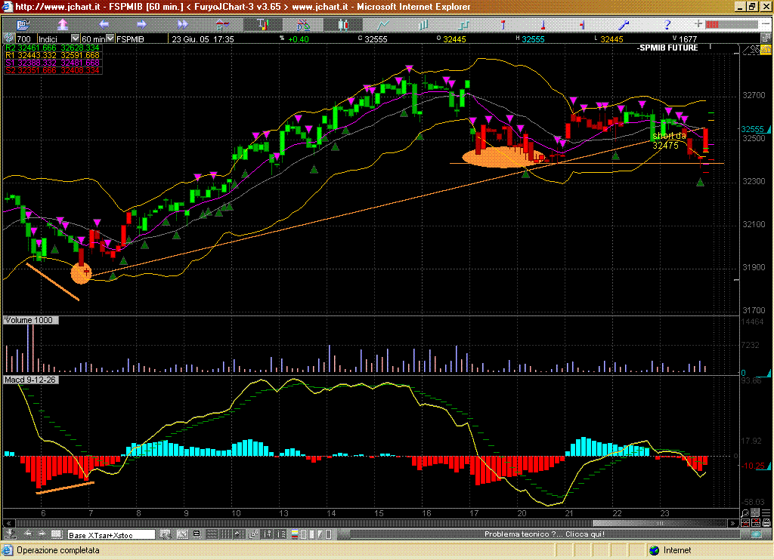Click the Base XTsar+Xstoc template field
774x560 pixels.
pos(111,534)
